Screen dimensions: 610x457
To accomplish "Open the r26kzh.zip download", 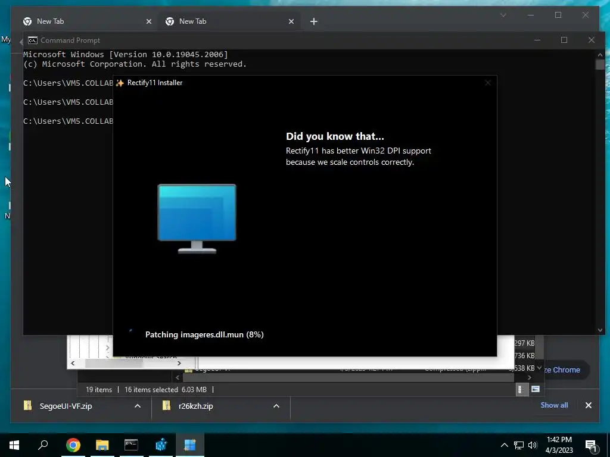I will pos(195,406).
